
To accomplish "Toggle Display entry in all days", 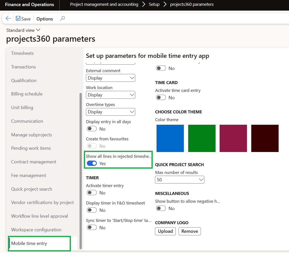I will tap(92, 129).
